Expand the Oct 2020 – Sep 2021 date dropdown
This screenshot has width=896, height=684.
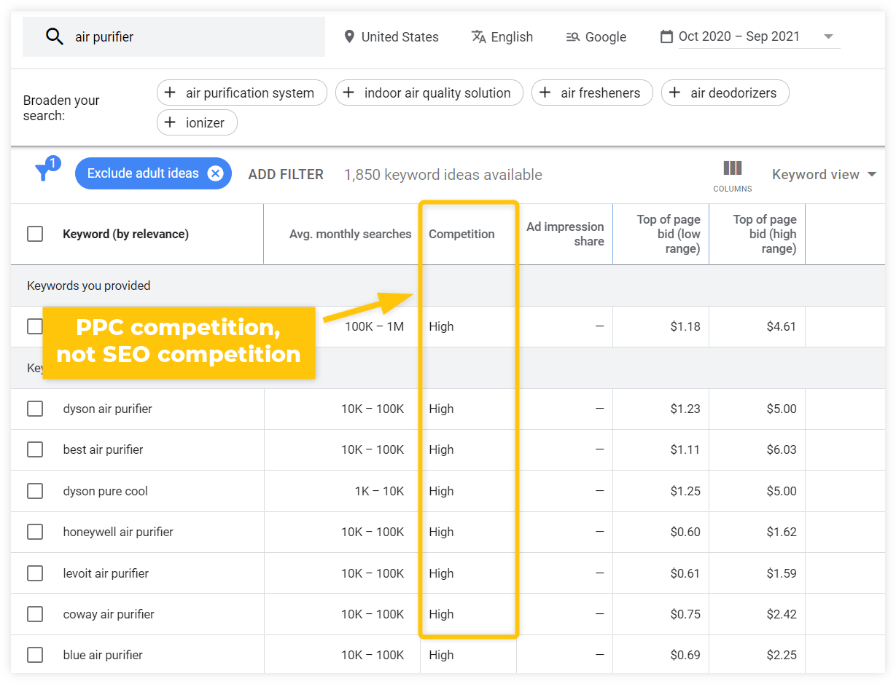828,36
